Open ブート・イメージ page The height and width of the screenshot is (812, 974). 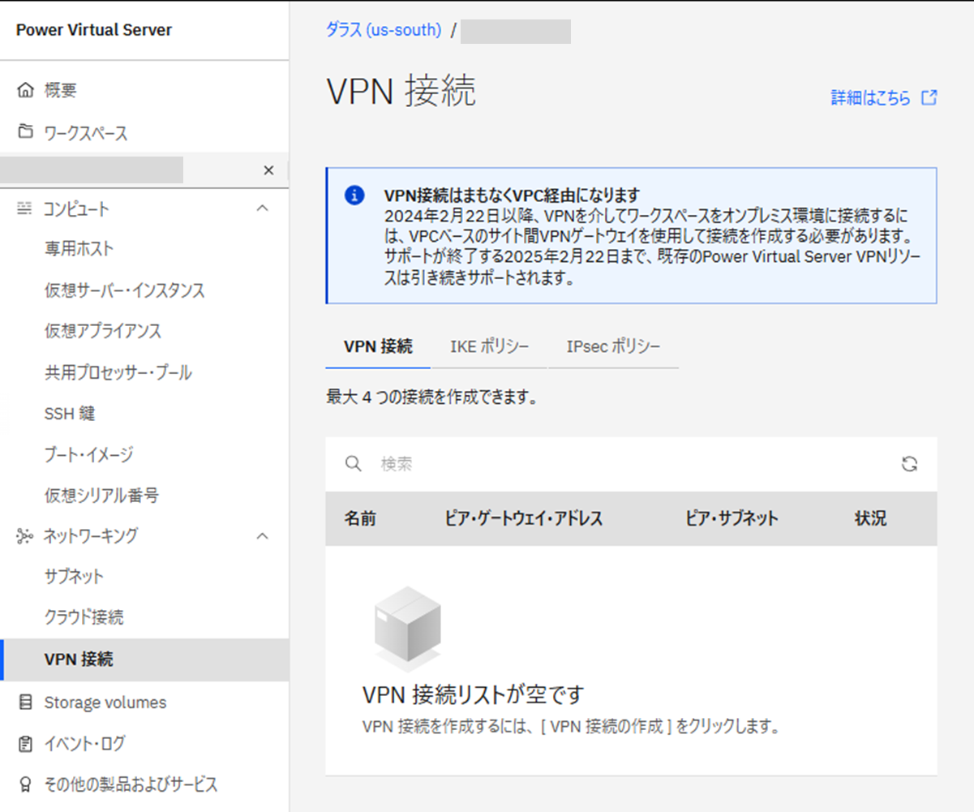(88, 454)
